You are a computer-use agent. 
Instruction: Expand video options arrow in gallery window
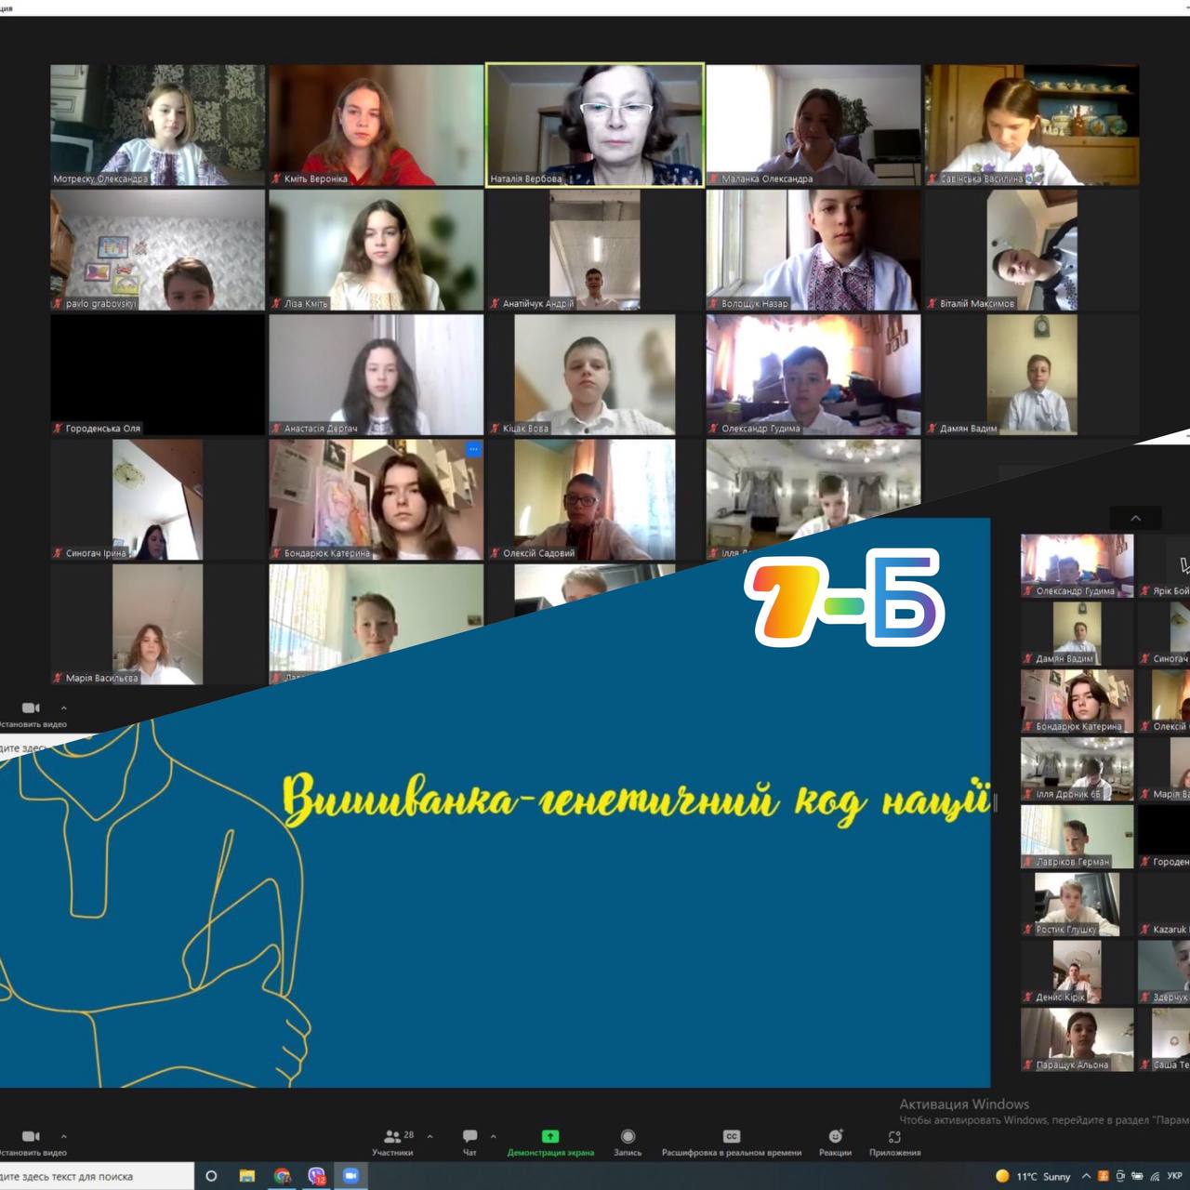63,707
